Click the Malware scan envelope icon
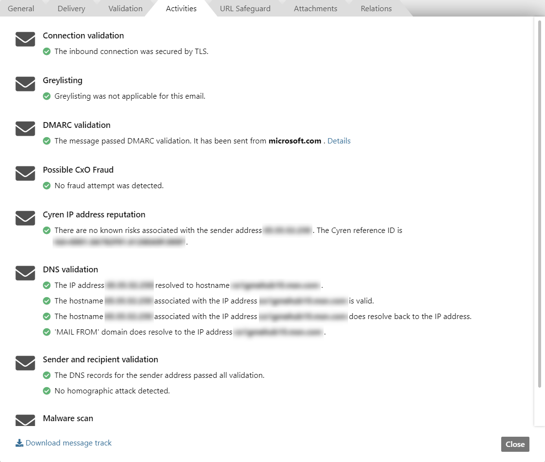 tap(25, 420)
